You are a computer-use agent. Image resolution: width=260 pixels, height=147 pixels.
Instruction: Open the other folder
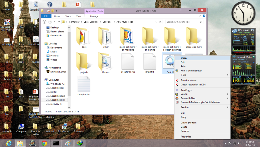tap(106, 38)
